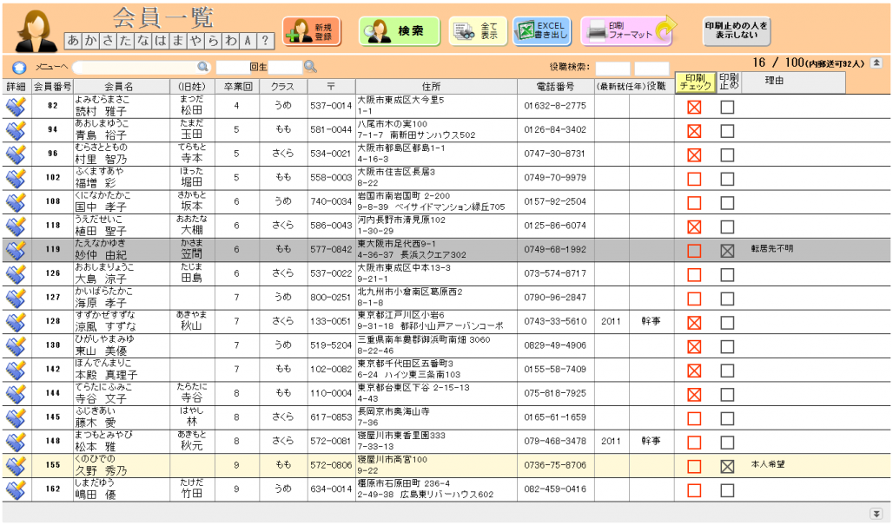Select the わ kana index tab
This screenshot has width=893, height=525.
(231, 41)
